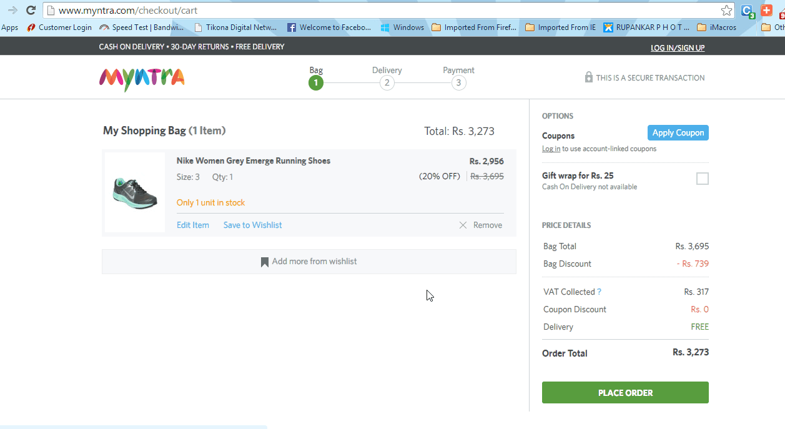Click LOG IN/SIGN UP link
The height and width of the screenshot is (429, 785).
678,47
